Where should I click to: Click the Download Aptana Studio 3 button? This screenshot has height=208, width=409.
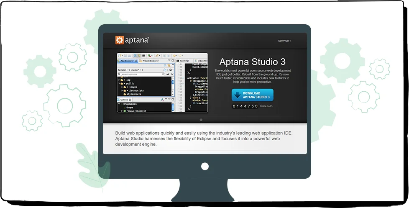tap(253, 95)
